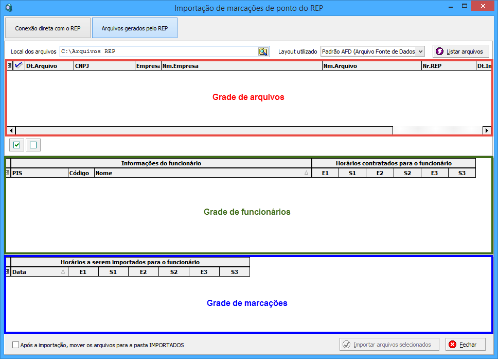Switch to Conexão direta com o REP tab
Screen dimensions: 498x359
[x=48, y=28]
